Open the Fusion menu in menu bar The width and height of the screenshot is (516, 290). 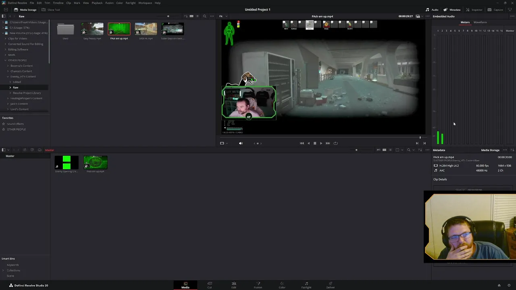point(109,3)
